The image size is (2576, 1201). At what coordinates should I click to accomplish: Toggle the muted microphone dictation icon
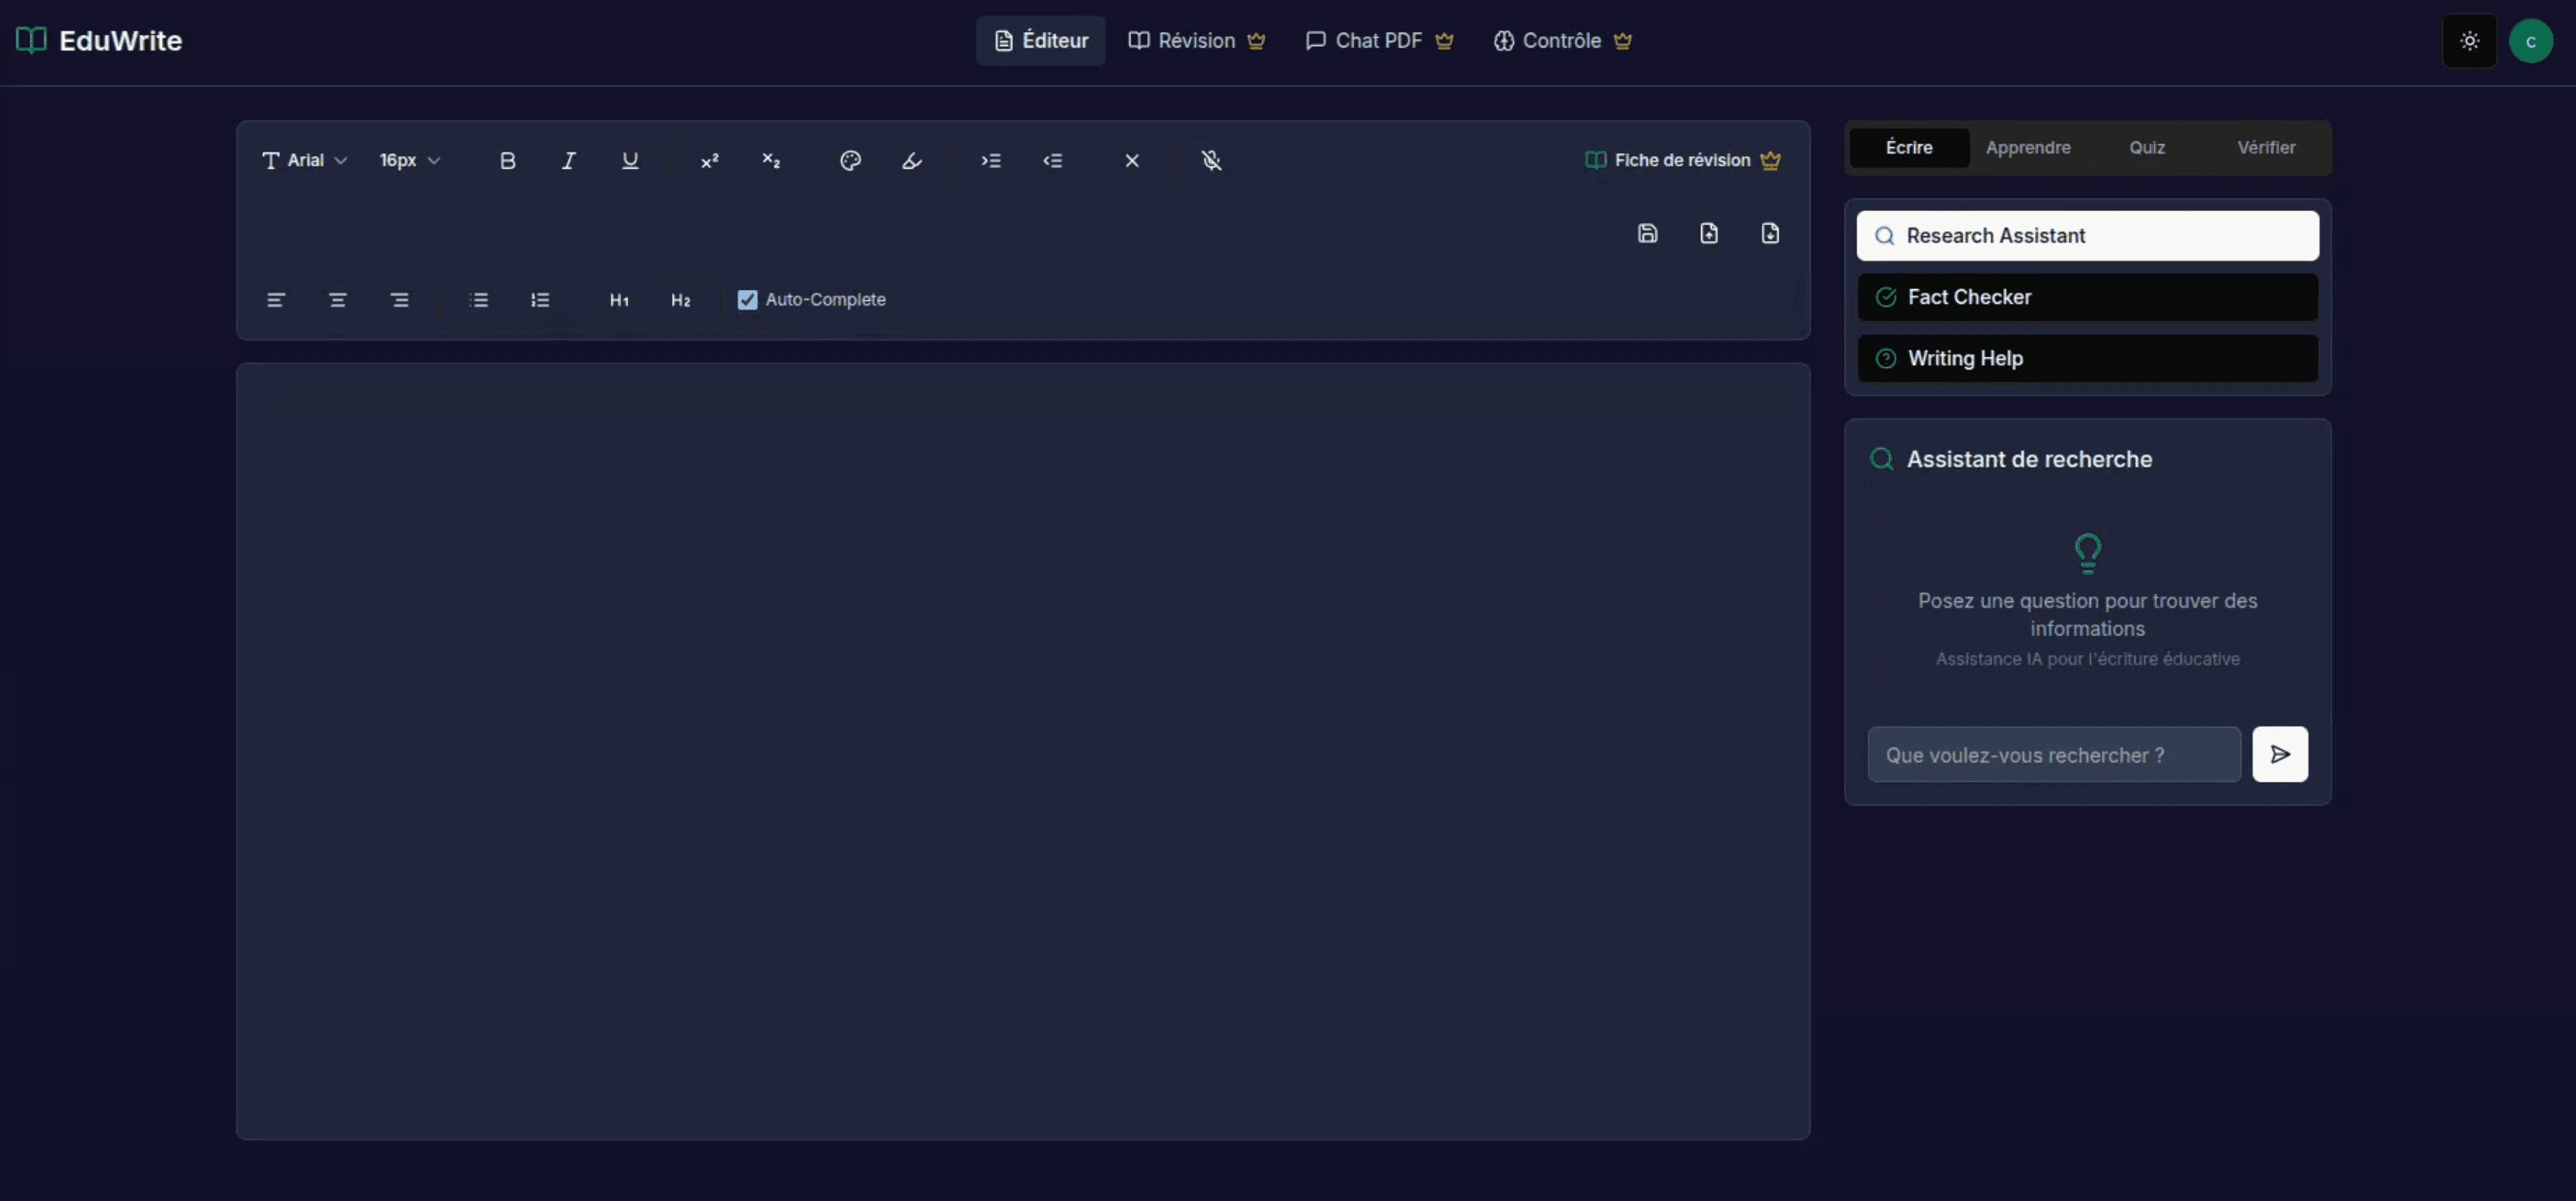pos(1211,160)
